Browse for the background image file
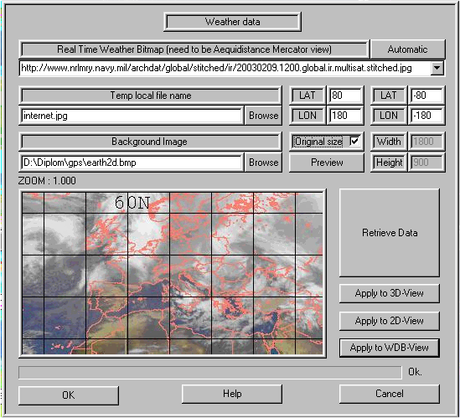The image size is (460, 418). [263, 162]
